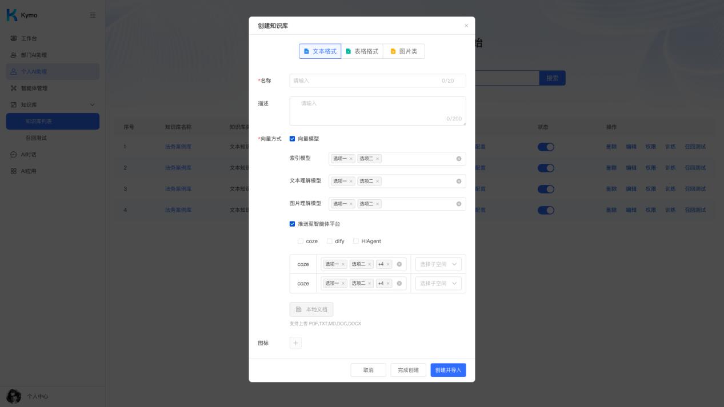Image resolution: width=724 pixels, height=407 pixels.
Task: Switch to the 图片类 tab
Action: pyautogui.click(x=404, y=51)
